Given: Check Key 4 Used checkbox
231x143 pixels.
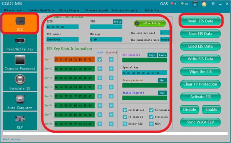Looking at the screenshot, I should pyautogui.click(x=100, y=87).
